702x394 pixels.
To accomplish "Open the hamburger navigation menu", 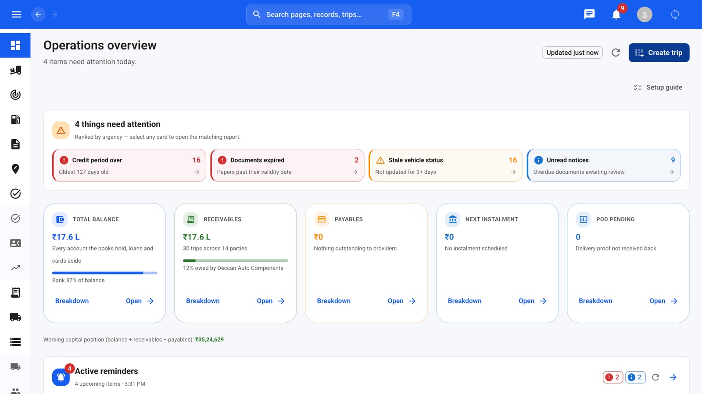I will pyautogui.click(x=16, y=14).
